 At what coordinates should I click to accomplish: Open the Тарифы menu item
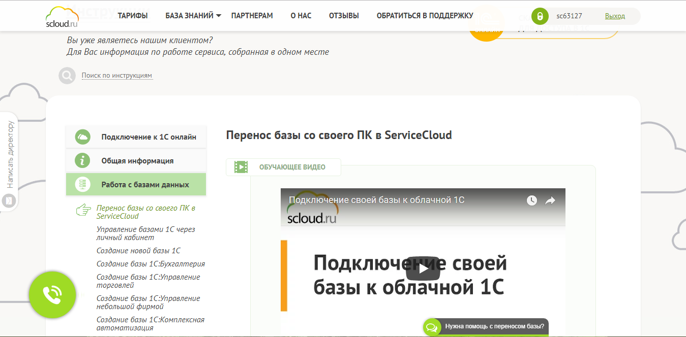tap(133, 16)
